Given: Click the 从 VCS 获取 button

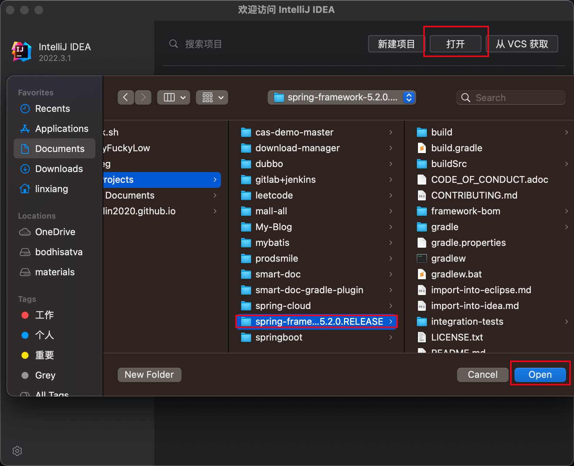Looking at the screenshot, I should pyautogui.click(x=522, y=44).
